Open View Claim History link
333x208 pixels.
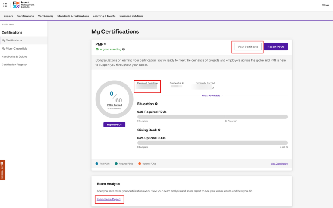point(279,164)
